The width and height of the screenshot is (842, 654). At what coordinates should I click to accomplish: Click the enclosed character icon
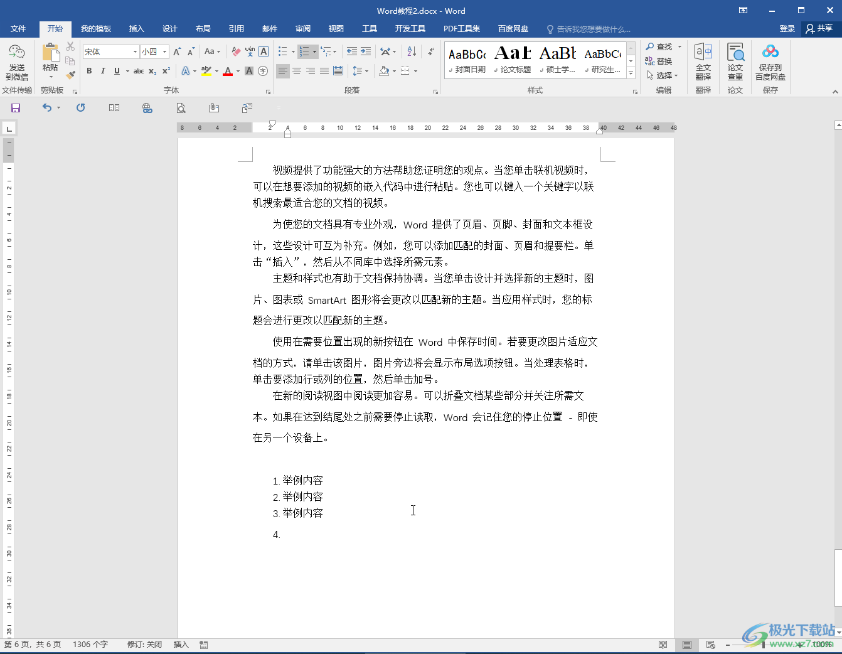(263, 71)
